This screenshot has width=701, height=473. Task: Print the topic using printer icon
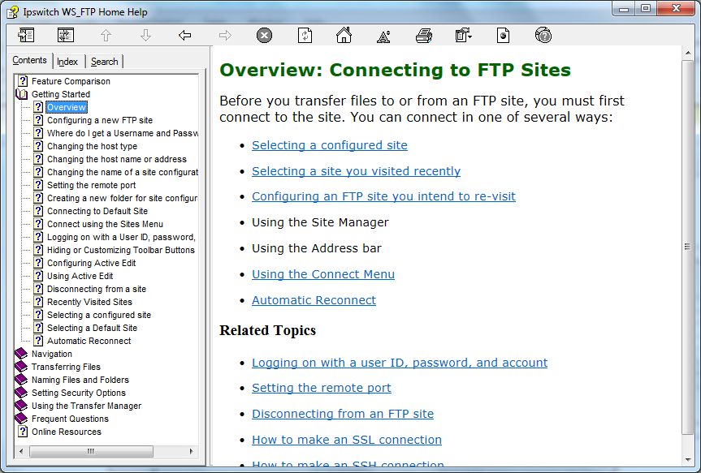(423, 35)
